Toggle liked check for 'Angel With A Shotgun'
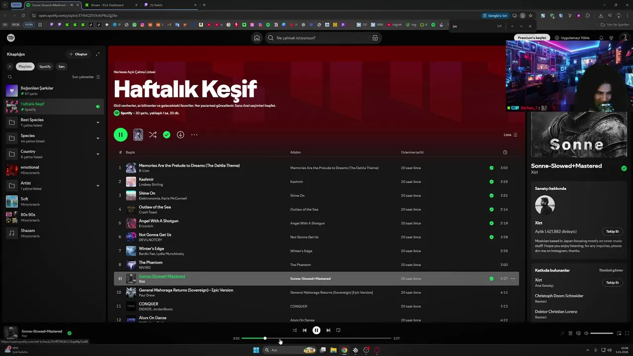Viewport: 633px width, 356px height. click(x=491, y=223)
